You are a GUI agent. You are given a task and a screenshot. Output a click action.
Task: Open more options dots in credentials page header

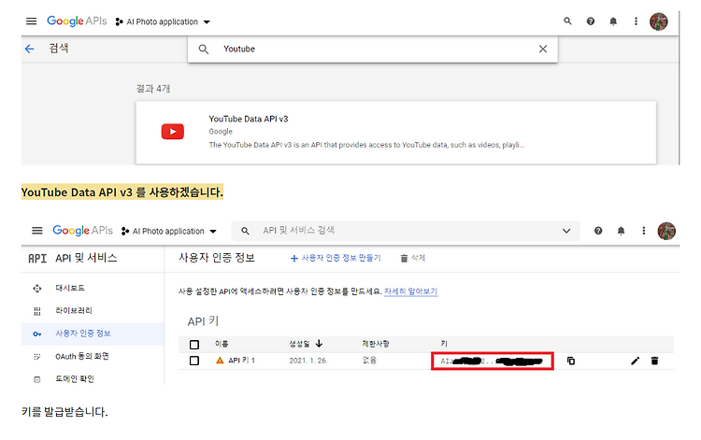tap(644, 231)
